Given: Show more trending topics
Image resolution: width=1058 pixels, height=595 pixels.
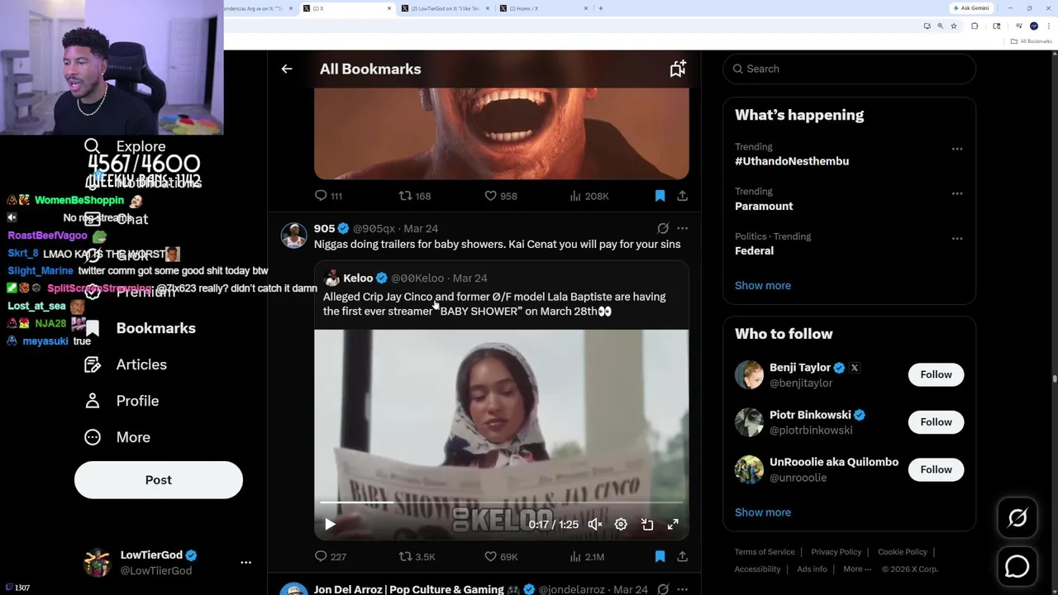Looking at the screenshot, I should coord(763,285).
